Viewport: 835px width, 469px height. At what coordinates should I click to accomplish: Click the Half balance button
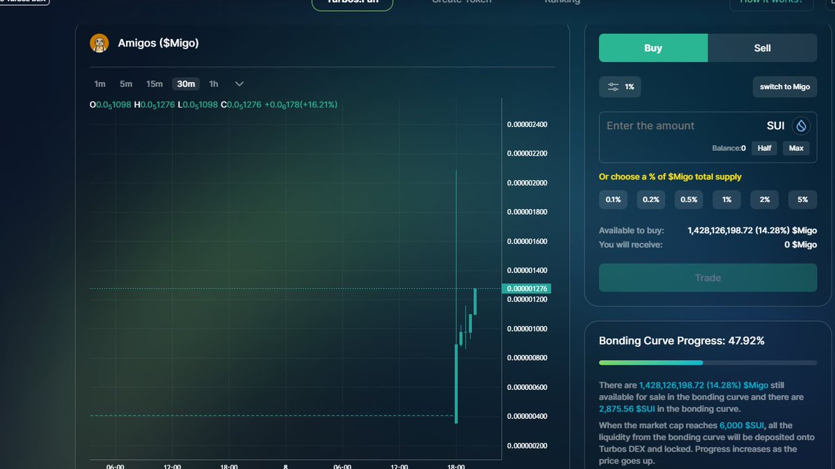click(765, 148)
